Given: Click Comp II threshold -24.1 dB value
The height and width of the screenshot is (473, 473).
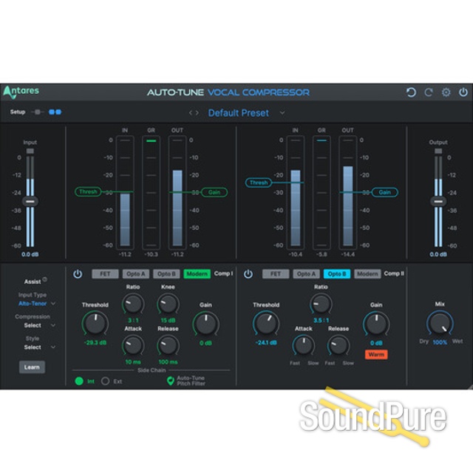Looking at the screenshot, I should coord(266,343).
